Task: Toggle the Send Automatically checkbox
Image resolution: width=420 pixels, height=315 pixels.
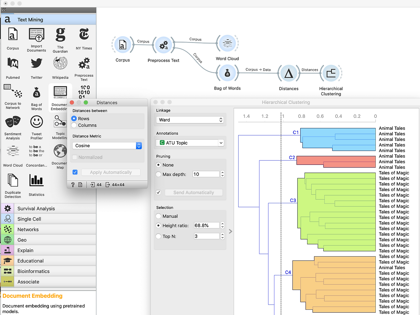Action: [x=158, y=192]
